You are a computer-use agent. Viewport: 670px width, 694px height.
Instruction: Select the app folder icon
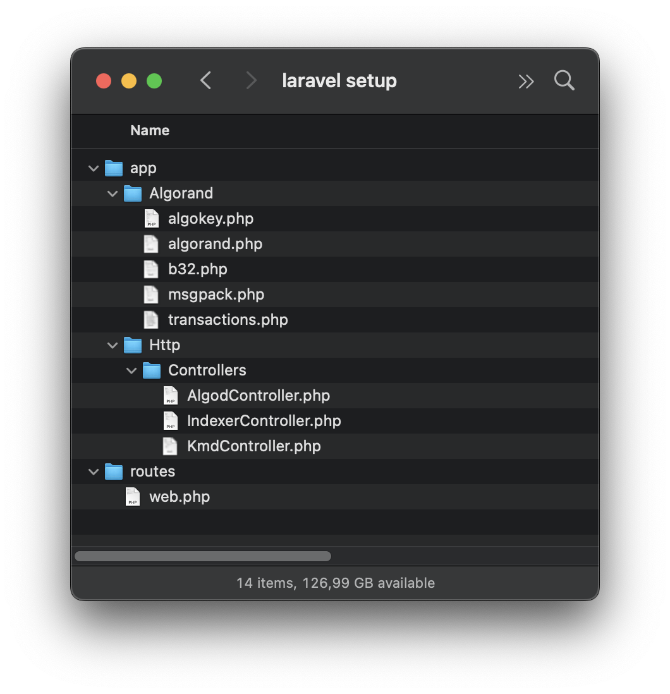click(x=114, y=168)
